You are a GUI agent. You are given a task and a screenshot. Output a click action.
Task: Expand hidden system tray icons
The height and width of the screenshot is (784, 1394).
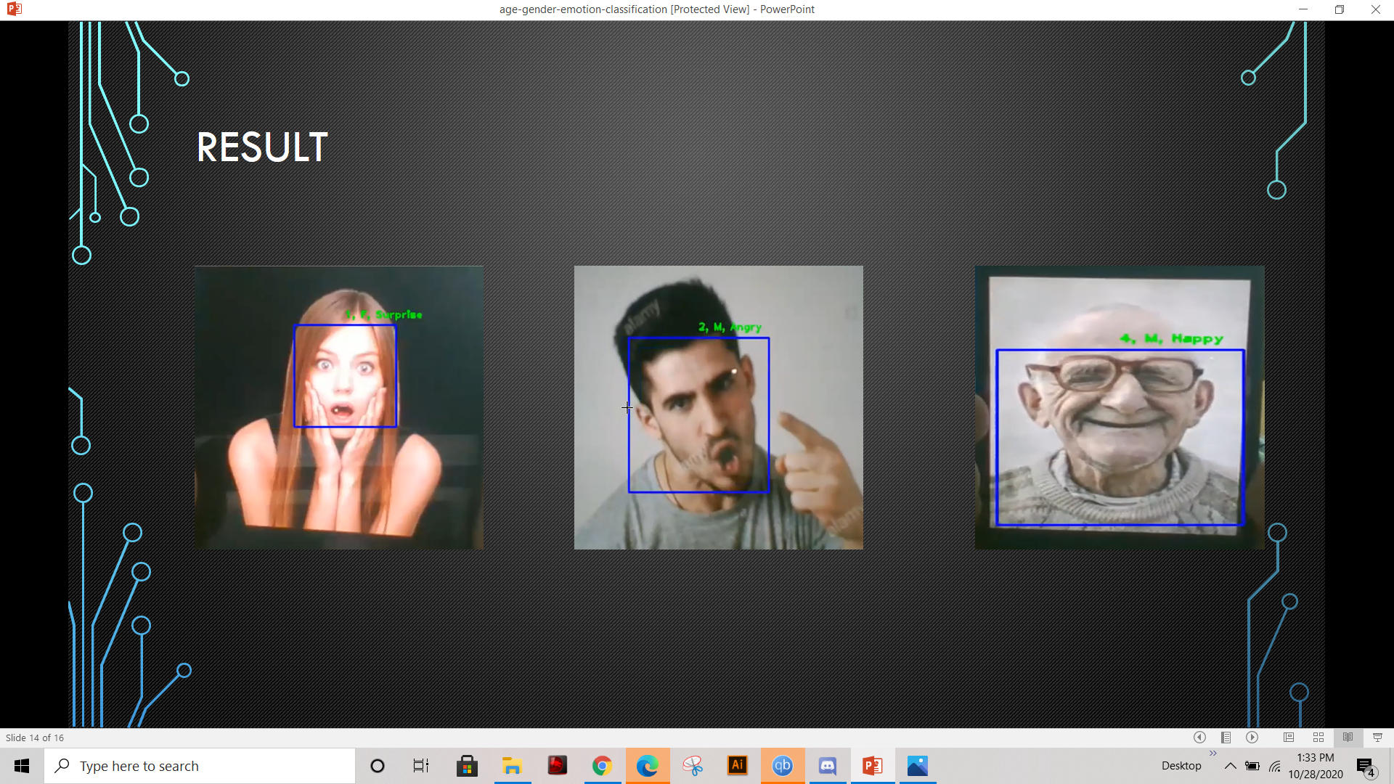(1230, 766)
